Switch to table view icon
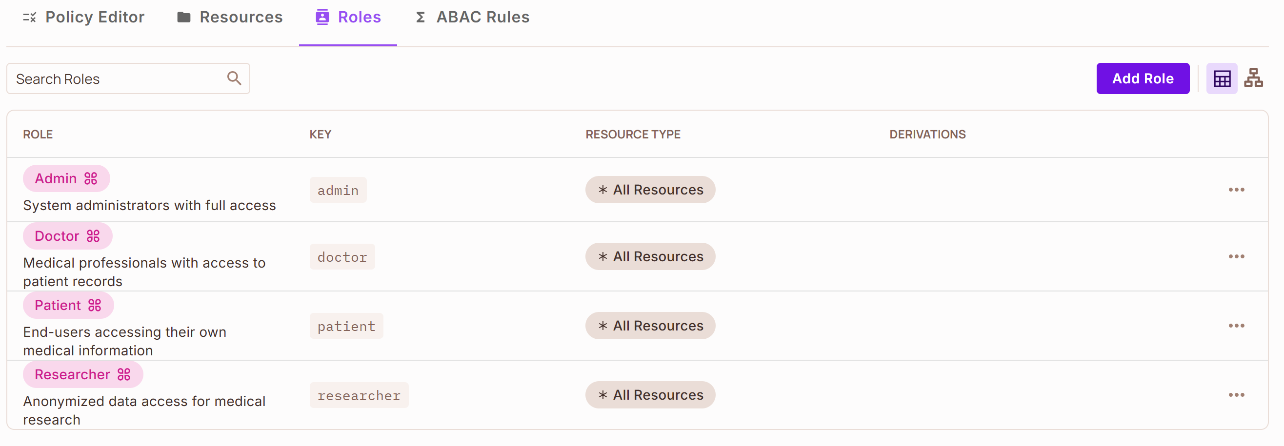Viewport: 1284px width, 446px height. pyautogui.click(x=1222, y=78)
